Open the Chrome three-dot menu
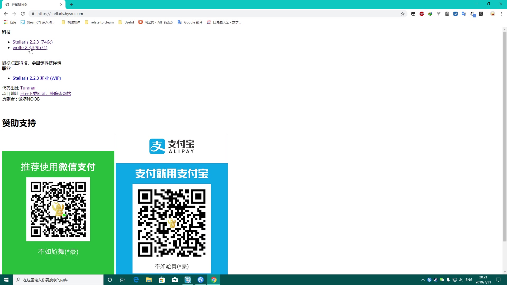The image size is (507, 285). coord(501,14)
